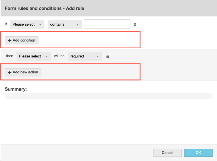Cancel the Add rule dialog
This screenshot has height=161, width=217.
pyautogui.click(x=167, y=153)
